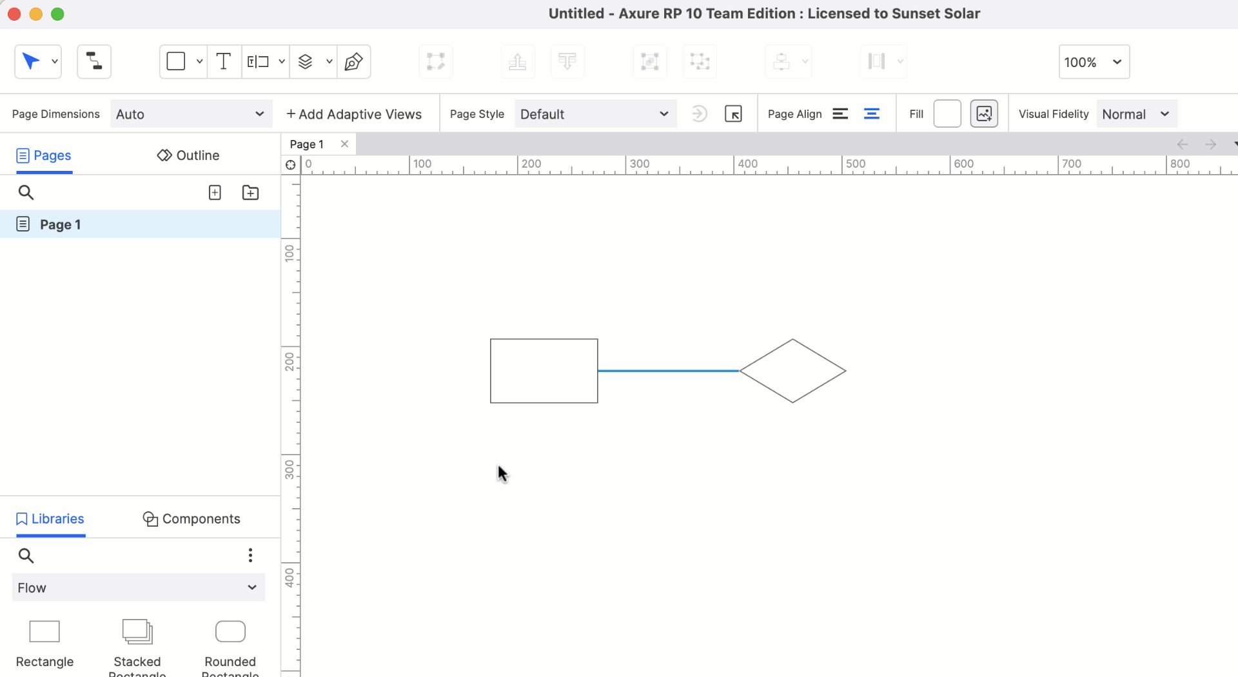Open the 100% zoom dropdown
The height and width of the screenshot is (677, 1238).
1094,62
